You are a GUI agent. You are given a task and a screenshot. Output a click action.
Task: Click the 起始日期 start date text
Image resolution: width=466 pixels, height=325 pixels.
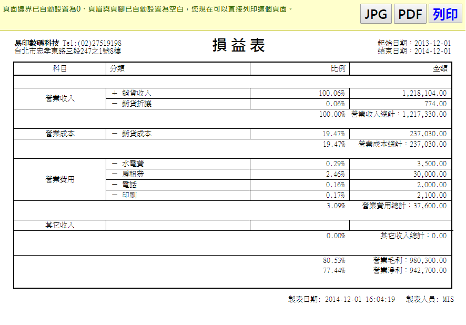414,43
